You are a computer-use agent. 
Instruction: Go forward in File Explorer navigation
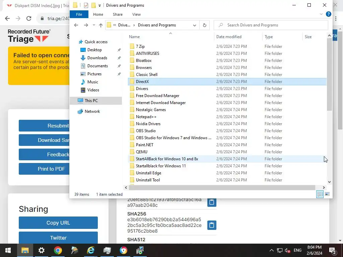point(86,25)
